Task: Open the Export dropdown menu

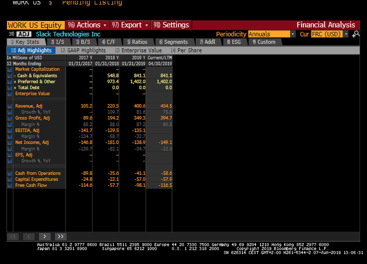Action: tap(130, 25)
